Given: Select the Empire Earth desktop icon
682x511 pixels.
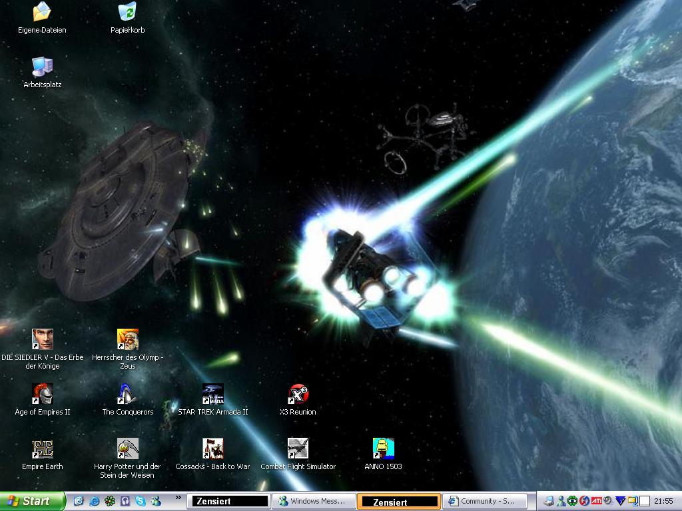Looking at the screenshot, I should coord(42,448).
